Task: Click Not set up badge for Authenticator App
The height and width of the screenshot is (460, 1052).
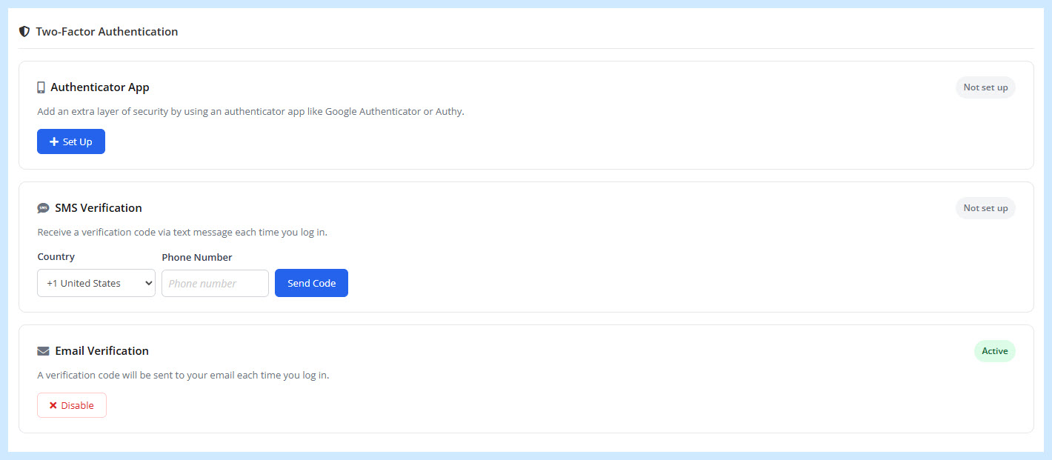Action: coord(985,87)
